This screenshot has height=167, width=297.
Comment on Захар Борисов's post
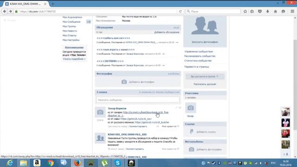click(138, 126)
